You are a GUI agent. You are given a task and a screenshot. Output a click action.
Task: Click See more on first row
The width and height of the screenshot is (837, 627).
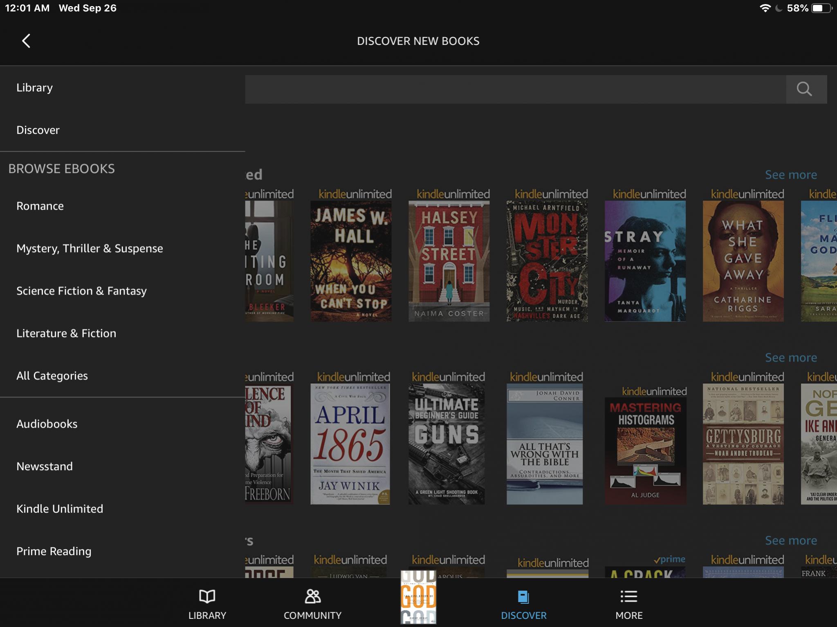click(791, 175)
